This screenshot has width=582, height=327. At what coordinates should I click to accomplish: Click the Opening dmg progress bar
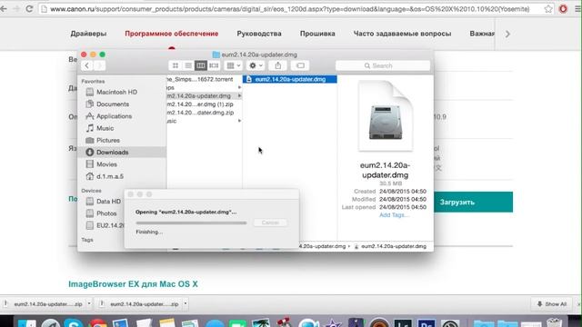tap(191, 223)
